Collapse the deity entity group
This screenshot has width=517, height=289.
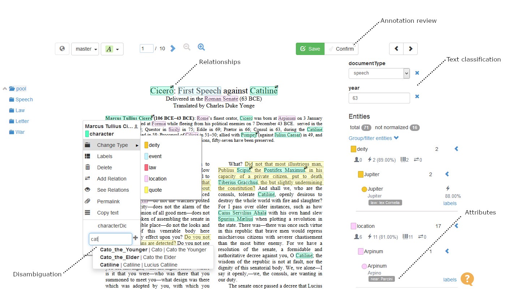(456, 149)
